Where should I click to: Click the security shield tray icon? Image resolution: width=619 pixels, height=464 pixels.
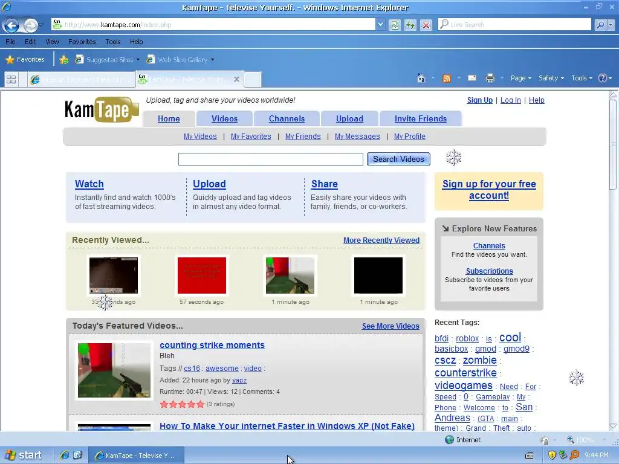[552, 455]
